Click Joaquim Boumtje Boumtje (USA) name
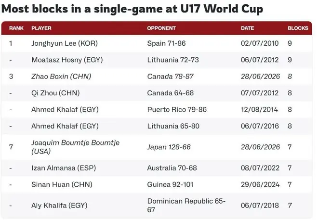The width and height of the screenshot is (318, 220). click(x=76, y=147)
